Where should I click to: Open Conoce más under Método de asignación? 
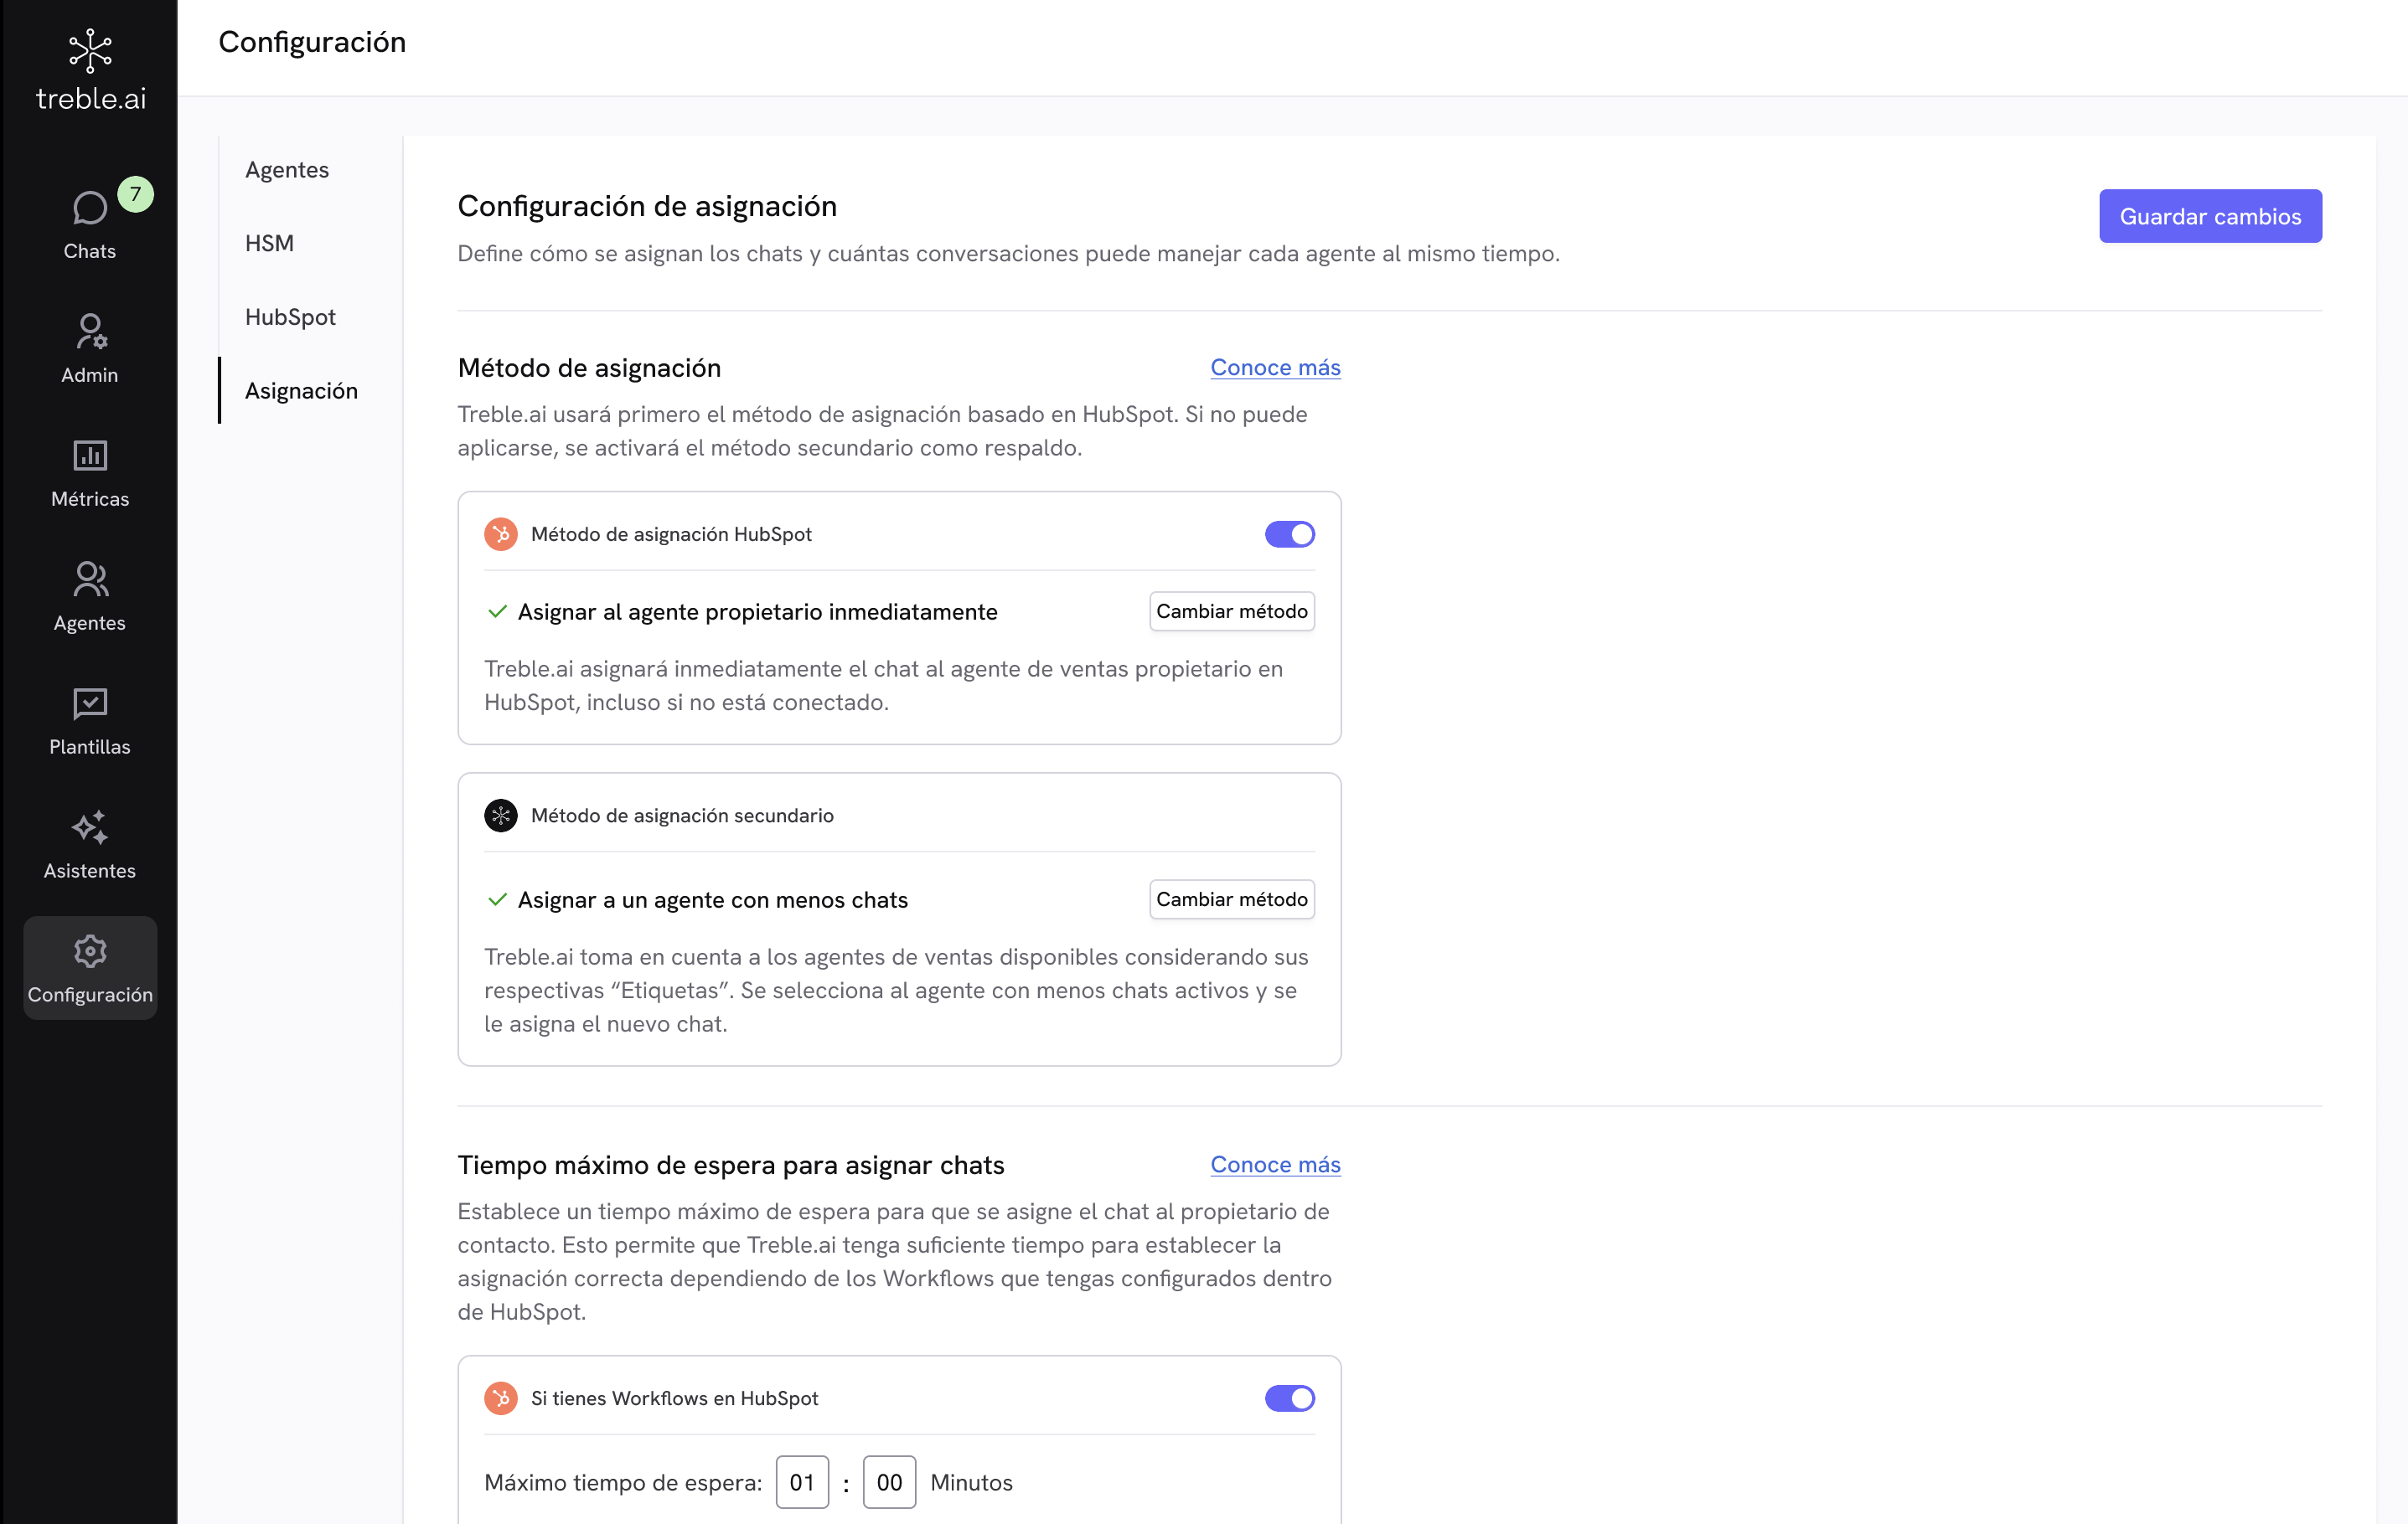1274,367
